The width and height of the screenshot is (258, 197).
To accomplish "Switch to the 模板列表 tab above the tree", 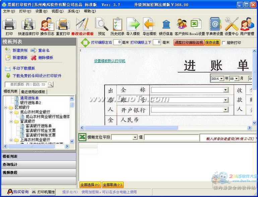I will tap(10, 92).
